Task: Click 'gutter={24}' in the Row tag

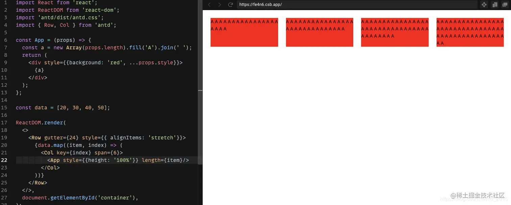Action: (x=62, y=138)
